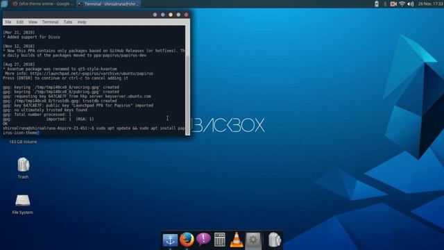The image size is (444, 250).
Task: Launch VLC media player from the dock
Action: tap(236, 240)
